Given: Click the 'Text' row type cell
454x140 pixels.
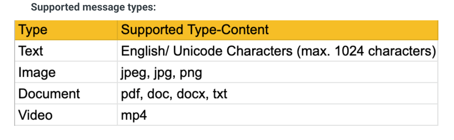Looking at the screenshot, I should 66,51.
